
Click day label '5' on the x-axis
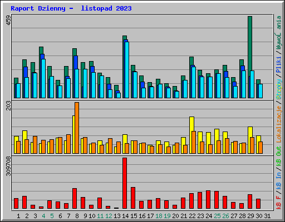(x=52, y=216)
